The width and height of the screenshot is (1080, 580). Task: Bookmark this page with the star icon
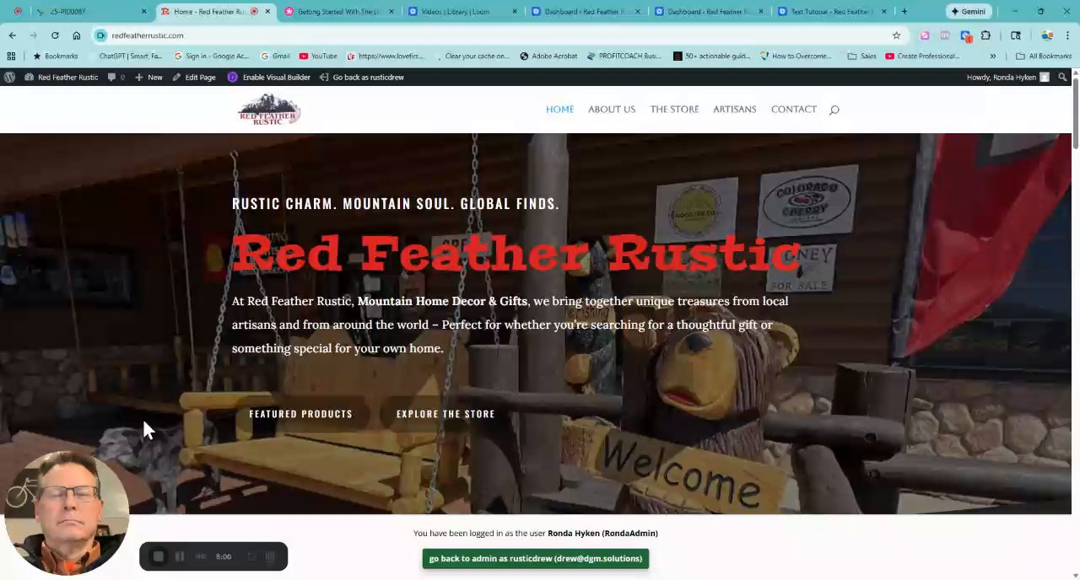pos(896,35)
